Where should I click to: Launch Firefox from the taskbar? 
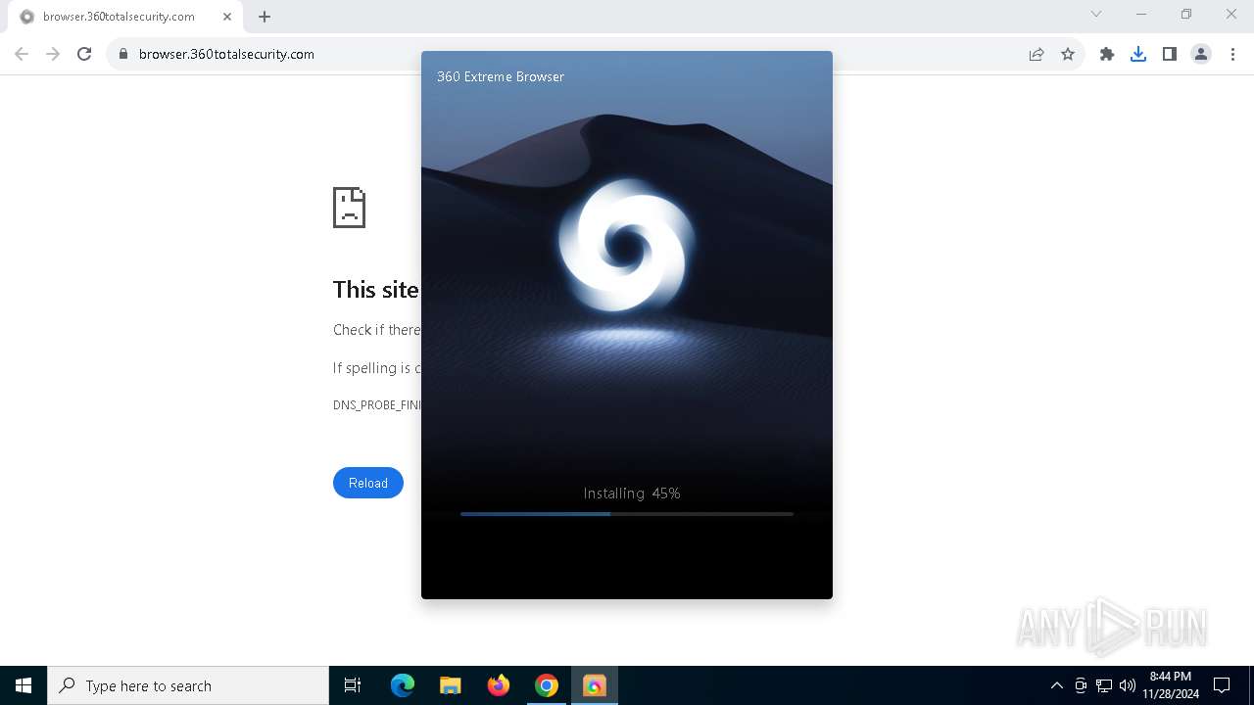(499, 685)
